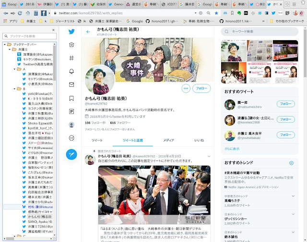Follow かもん弓 with フォロー button
Viewport: 307px width, 242px height.
coord(201,89)
